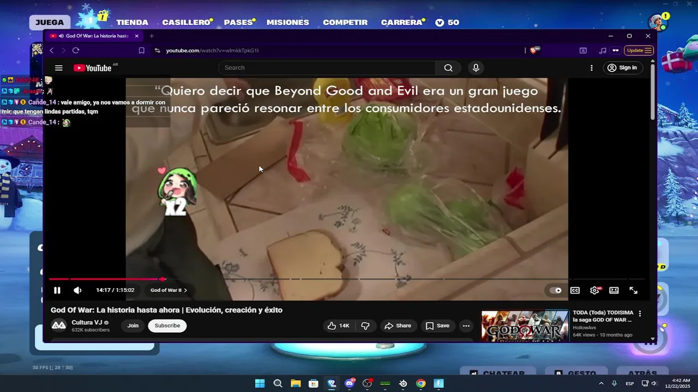The width and height of the screenshot is (698, 392).
Task: Reload the YouTube page
Action: click(76, 51)
